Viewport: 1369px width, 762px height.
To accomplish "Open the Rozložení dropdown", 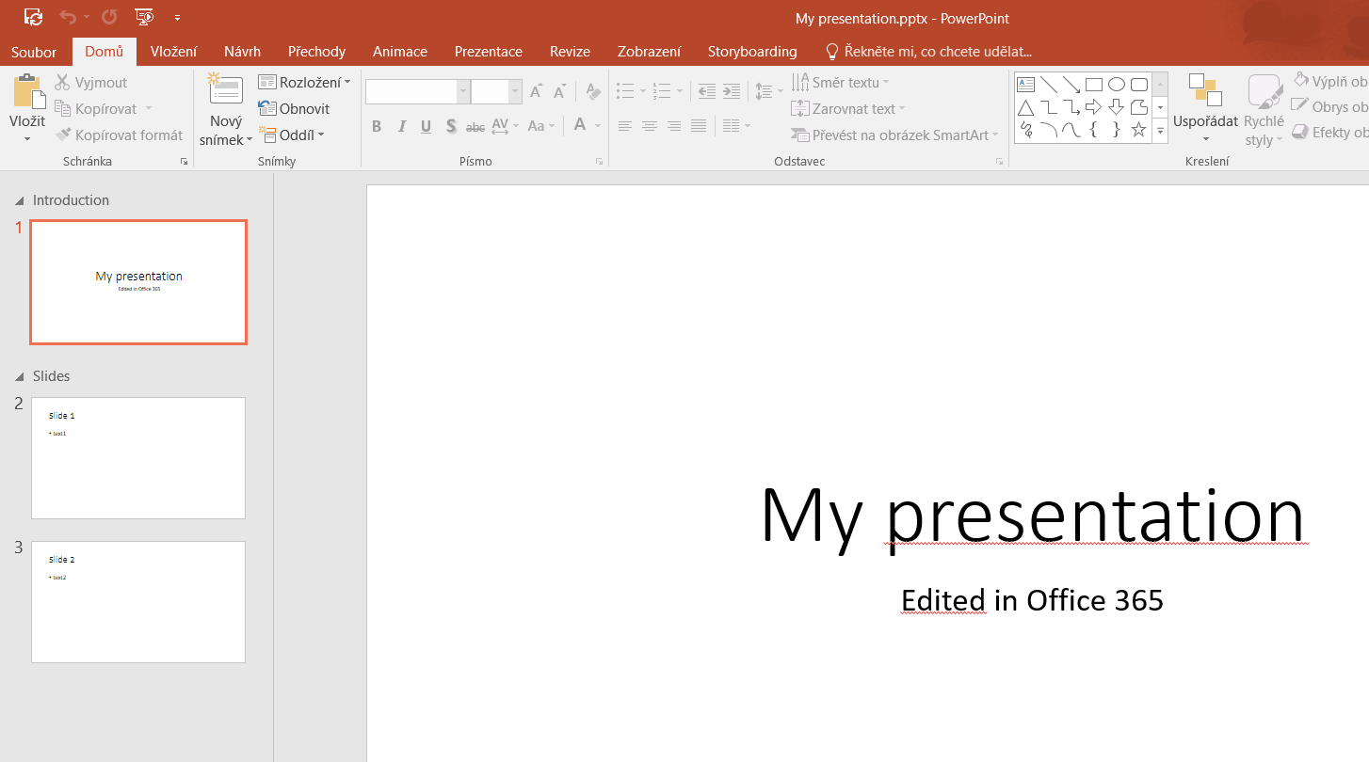I will [x=305, y=82].
